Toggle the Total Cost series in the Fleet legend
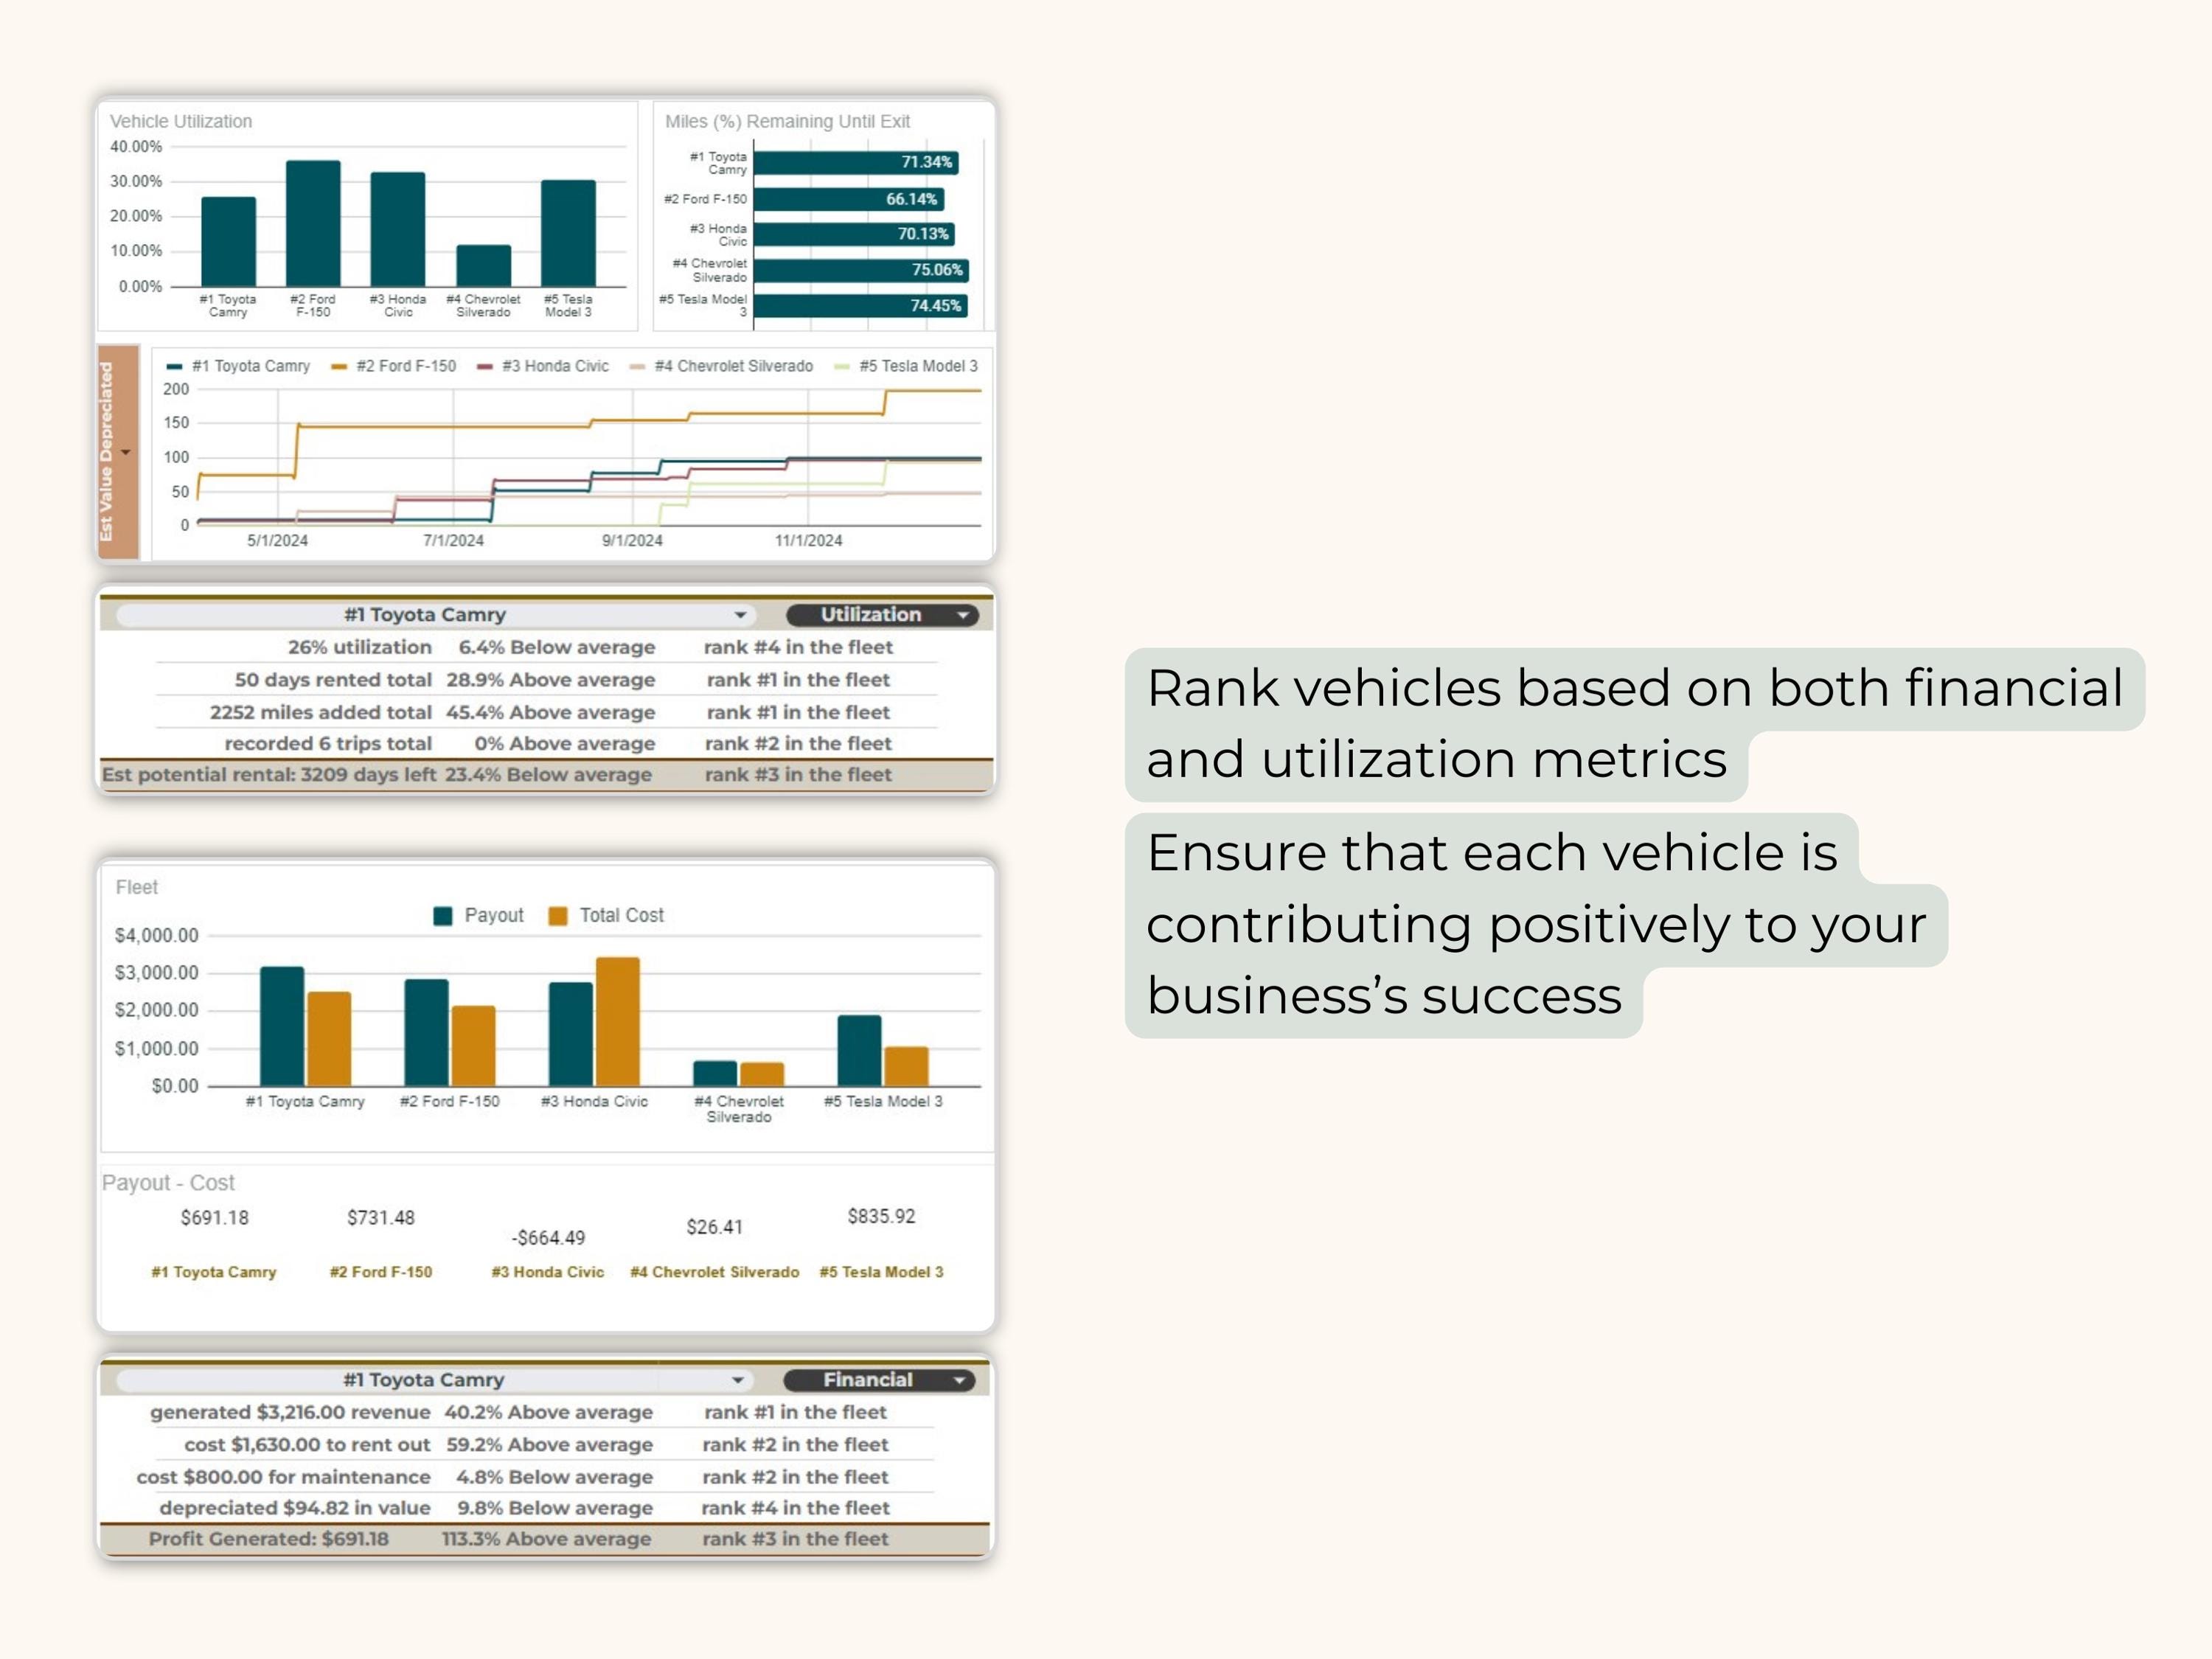 [x=616, y=914]
